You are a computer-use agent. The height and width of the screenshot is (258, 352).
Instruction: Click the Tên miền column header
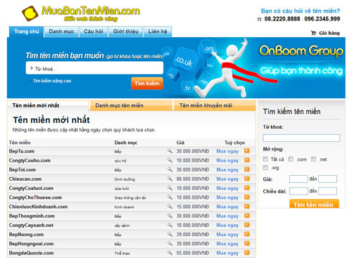[20, 143]
